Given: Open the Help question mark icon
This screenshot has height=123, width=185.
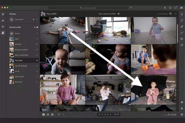Looking at the screenshot, I should [175, 8].
